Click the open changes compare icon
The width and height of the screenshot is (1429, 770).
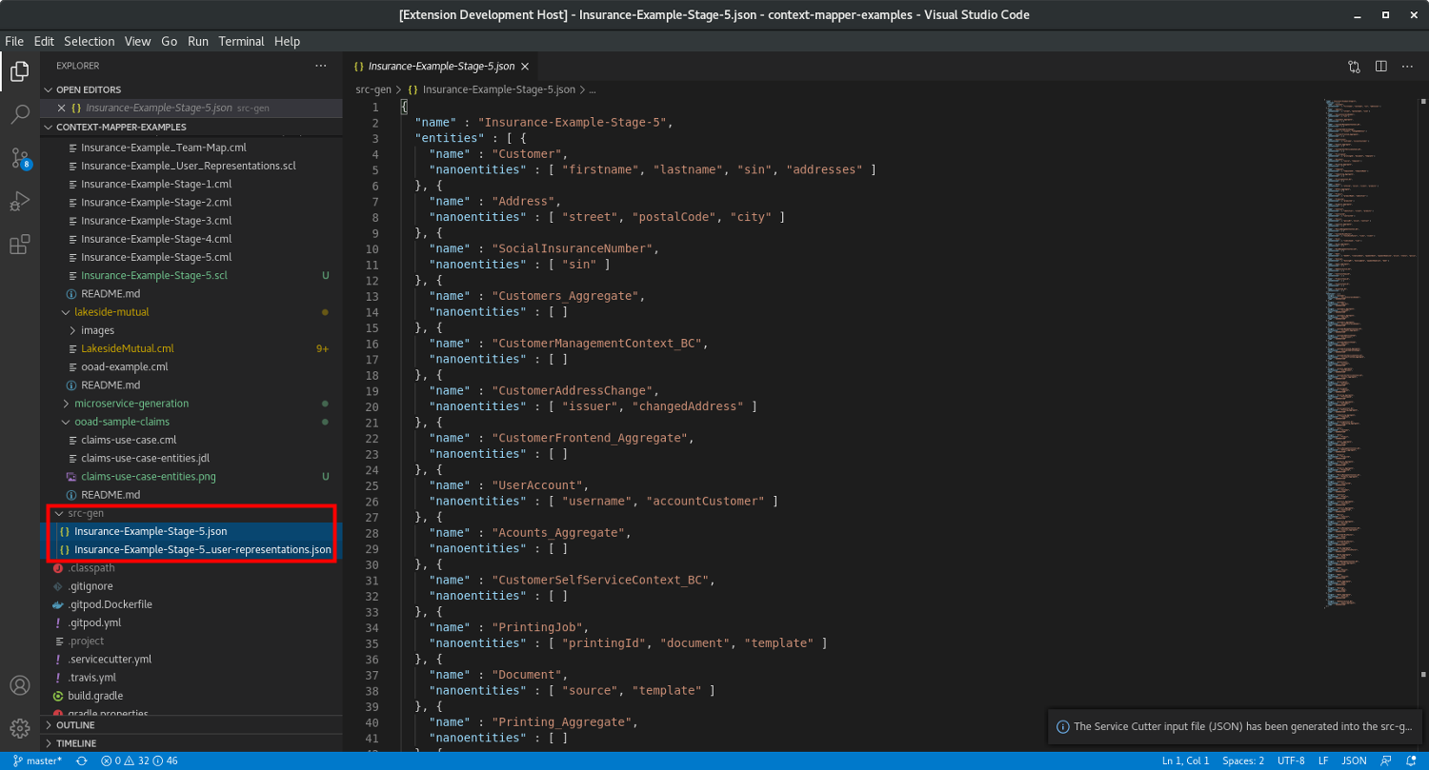pyautogui.click(x=1355, y=67)
